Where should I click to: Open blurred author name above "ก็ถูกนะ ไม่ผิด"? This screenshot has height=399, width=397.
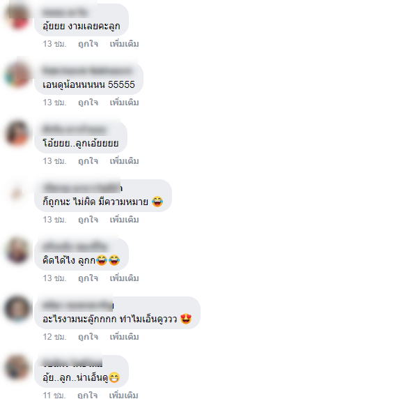[83, 188]
